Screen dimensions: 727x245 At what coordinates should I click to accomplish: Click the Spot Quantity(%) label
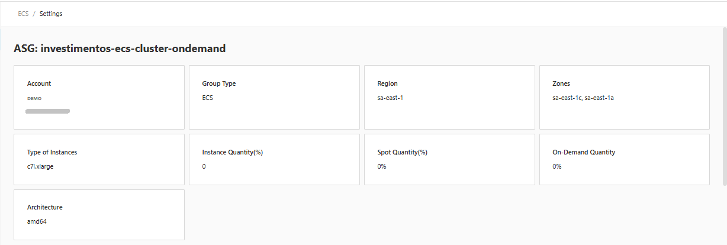[x=402, y=152]
